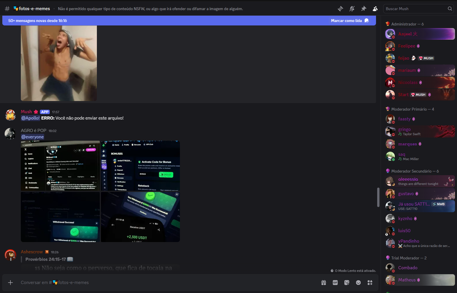Screen dimensions: 457x293
Task: Click the @everyone mention
Action: 32,137
